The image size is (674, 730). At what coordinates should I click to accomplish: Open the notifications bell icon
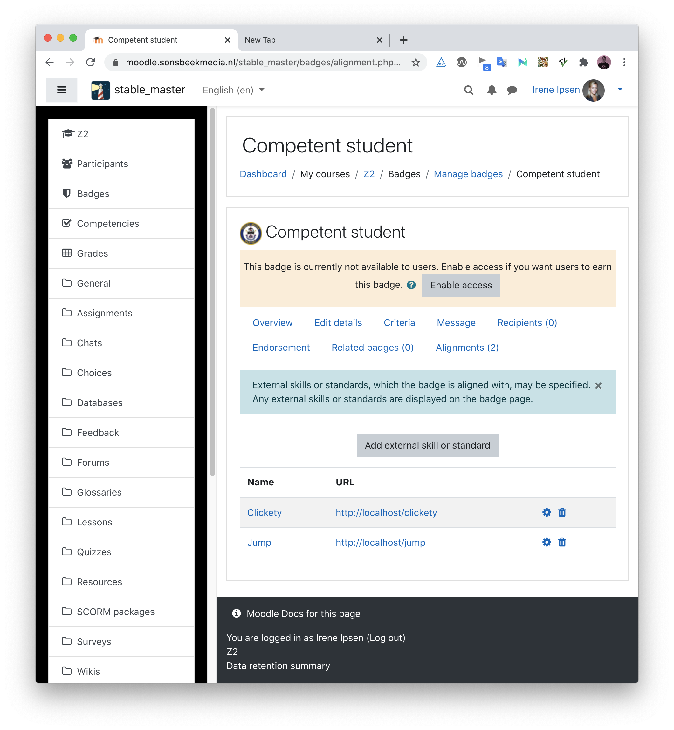(492, 90)
